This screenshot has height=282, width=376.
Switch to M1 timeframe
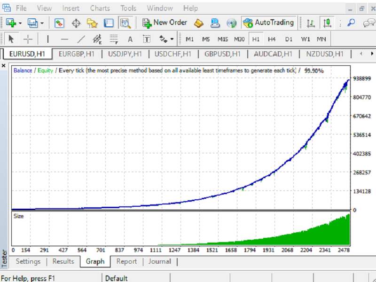coord(190,39)
